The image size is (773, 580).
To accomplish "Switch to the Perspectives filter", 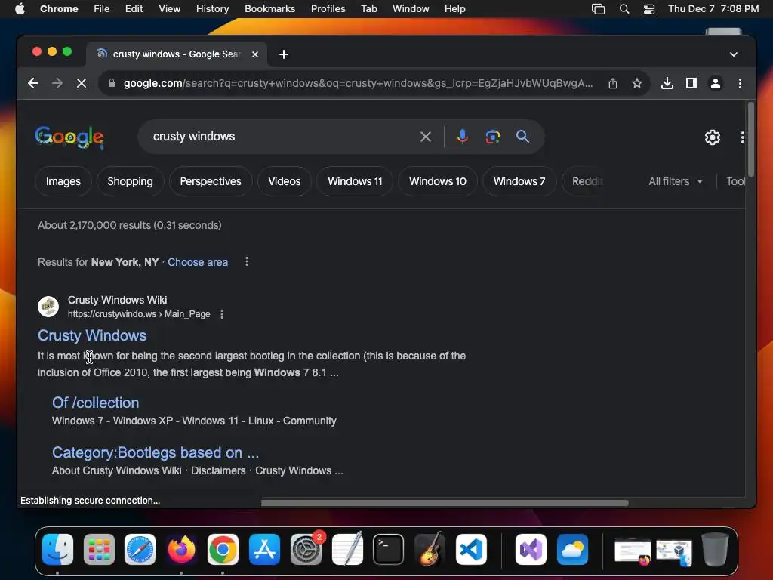I will (211, 181).
